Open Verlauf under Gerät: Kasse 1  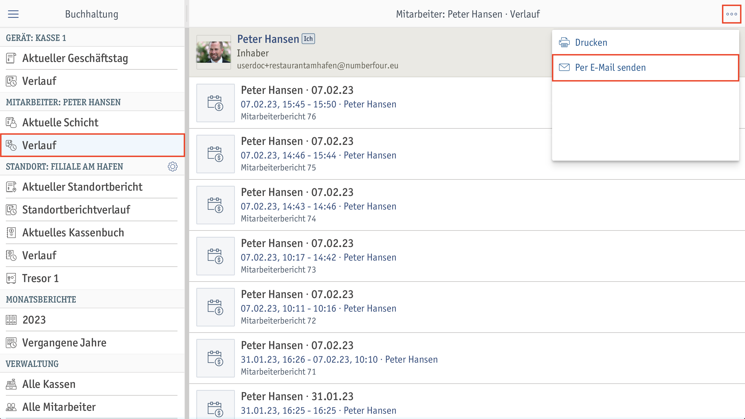click(x=92, y=81)
